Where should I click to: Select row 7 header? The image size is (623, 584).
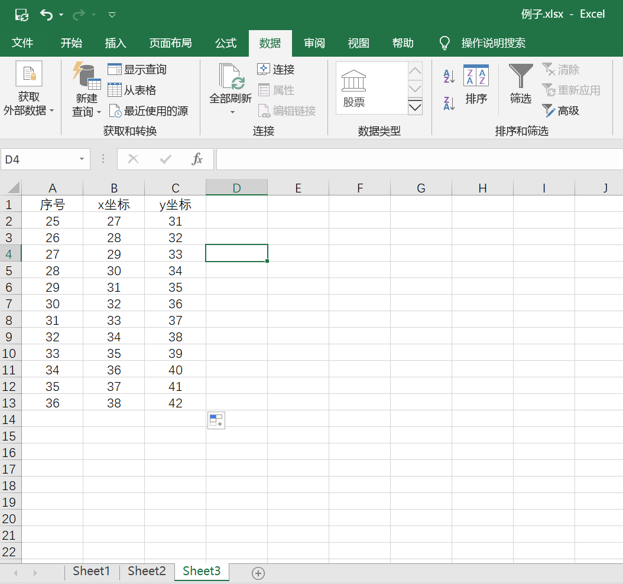coord(9,304)
